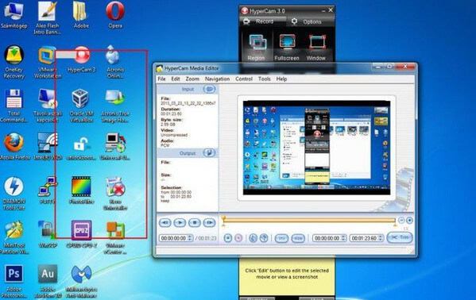Click the video preview thumbnail
476x300 pixels.
click(x=316, y=148)
